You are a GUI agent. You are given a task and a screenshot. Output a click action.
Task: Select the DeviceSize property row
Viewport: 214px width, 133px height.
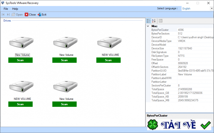[x=182, y=48]
